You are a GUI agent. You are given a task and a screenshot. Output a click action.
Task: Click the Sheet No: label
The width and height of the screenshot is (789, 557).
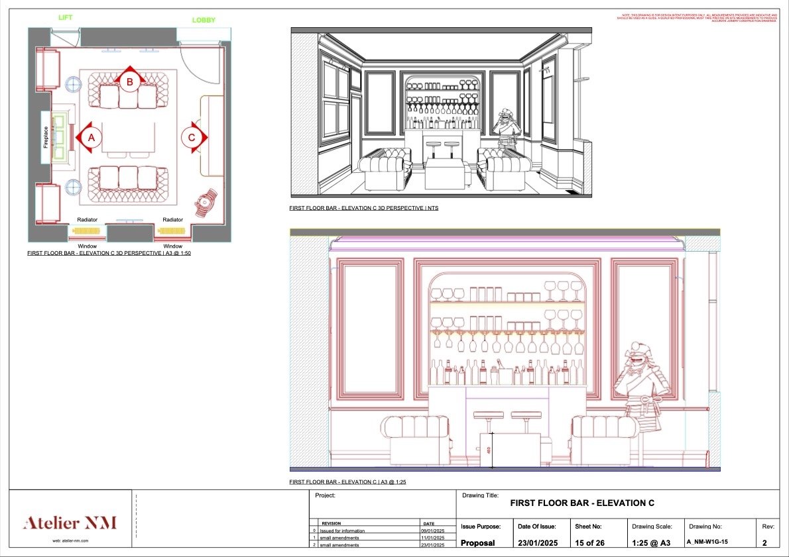(x=588, y=527)
